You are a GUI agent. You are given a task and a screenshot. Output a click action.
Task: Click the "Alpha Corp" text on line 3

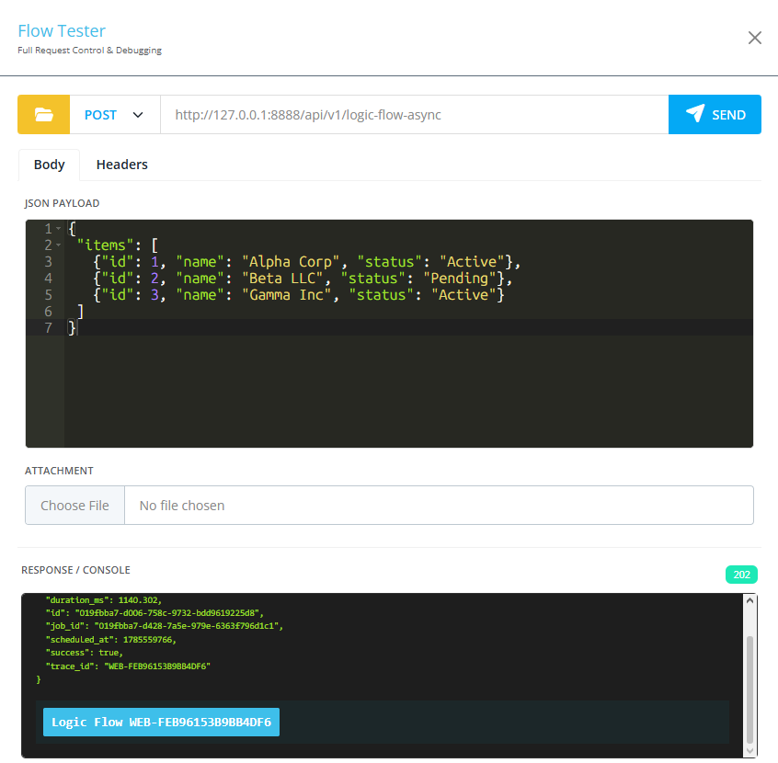tap(291, 261)
